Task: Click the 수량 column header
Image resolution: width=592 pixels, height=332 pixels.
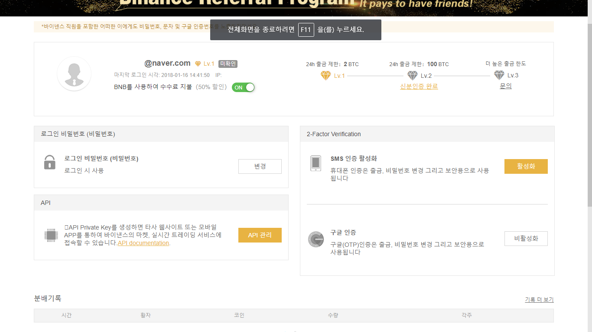Action: [333, 315]
